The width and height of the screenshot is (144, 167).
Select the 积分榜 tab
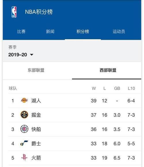(83, 31)
